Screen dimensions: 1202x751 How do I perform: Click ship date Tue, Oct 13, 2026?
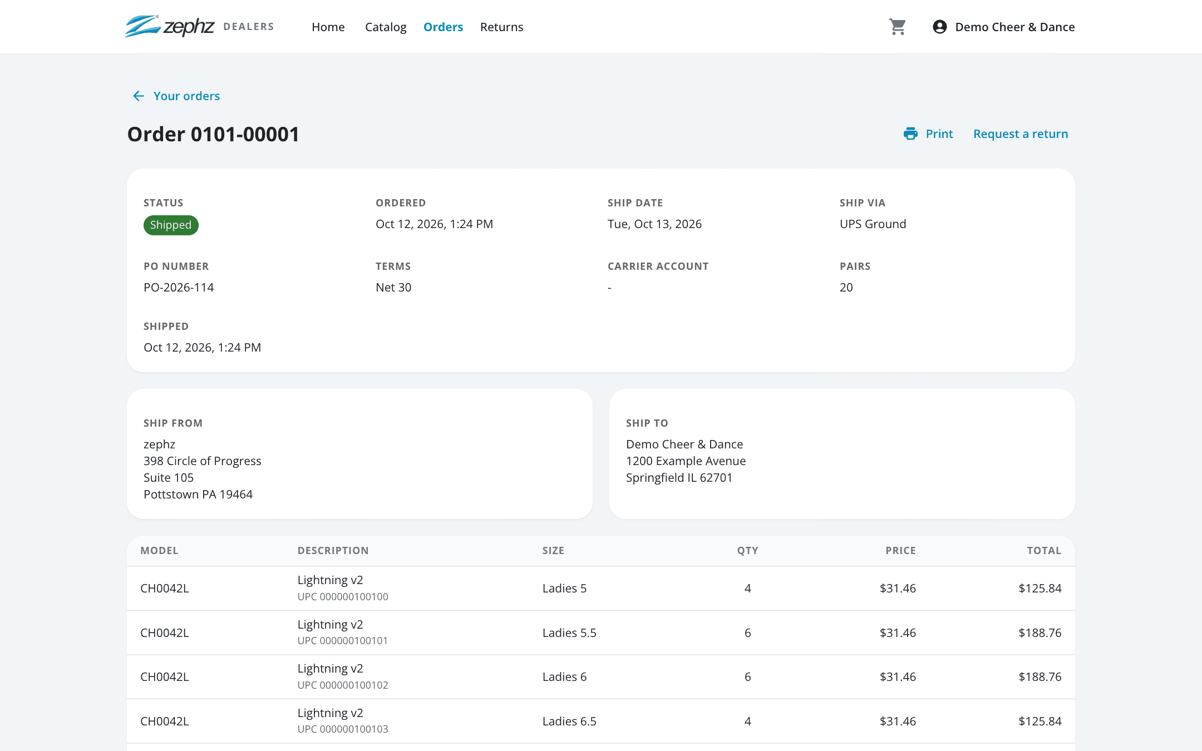pos(654,224)
